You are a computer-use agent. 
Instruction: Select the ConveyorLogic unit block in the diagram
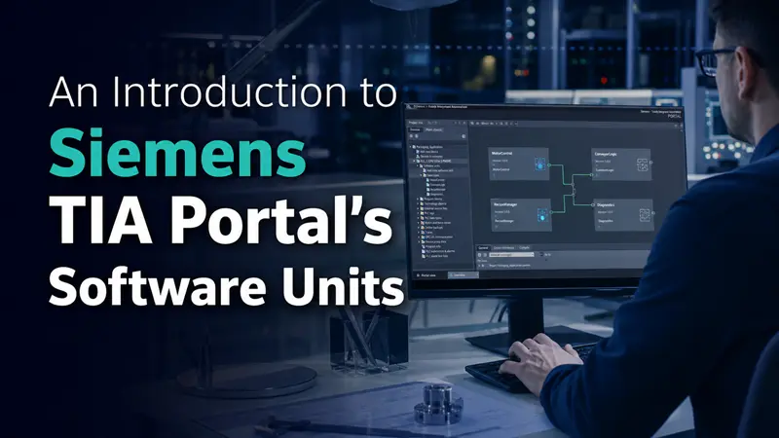(x=621, y=164)
